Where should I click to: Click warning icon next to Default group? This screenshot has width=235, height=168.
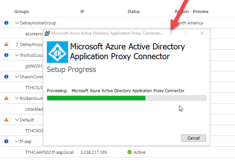[6, 120]
